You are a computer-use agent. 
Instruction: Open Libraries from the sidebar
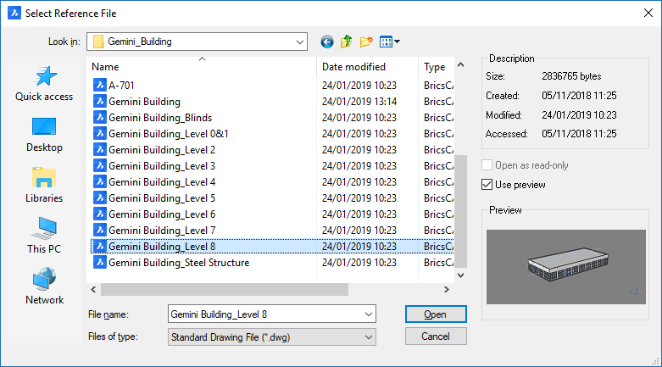pyautogui.click(x=44, y=186)
